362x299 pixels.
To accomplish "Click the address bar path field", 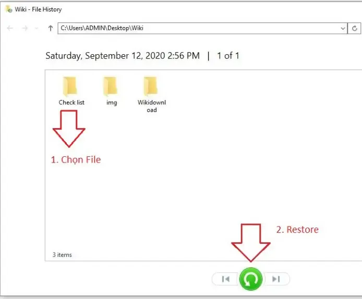I will [198, 29].
